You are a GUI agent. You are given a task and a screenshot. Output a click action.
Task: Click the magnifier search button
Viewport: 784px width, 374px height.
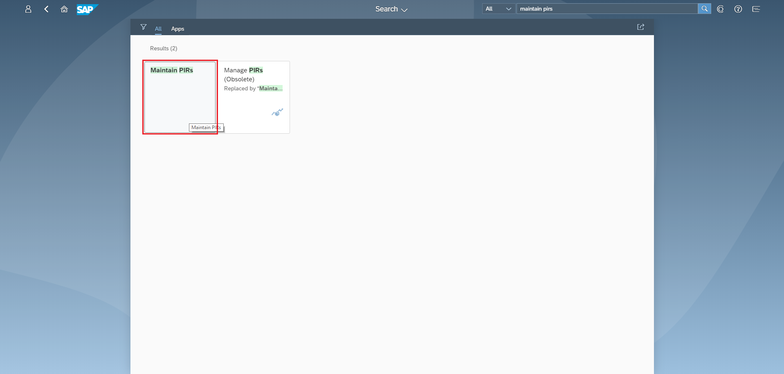click(x=704, y=9)
